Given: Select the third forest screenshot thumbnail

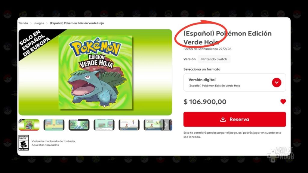Looking at the screenshot, I should pos(79,125).
